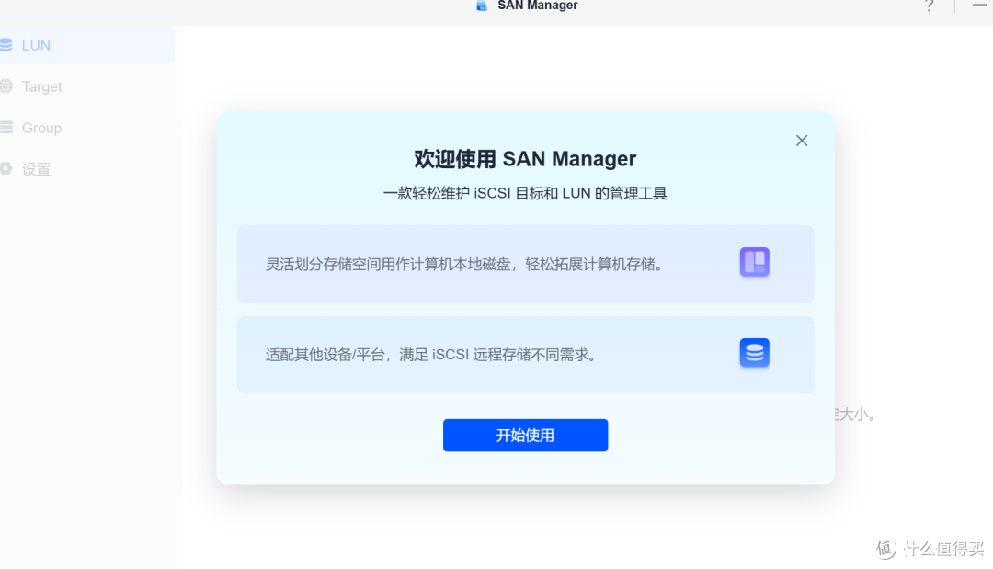This screenshot has width=993, height=569.
Task: Close the SAN Manager welcome dialog
Action: (x=802, y=141)
